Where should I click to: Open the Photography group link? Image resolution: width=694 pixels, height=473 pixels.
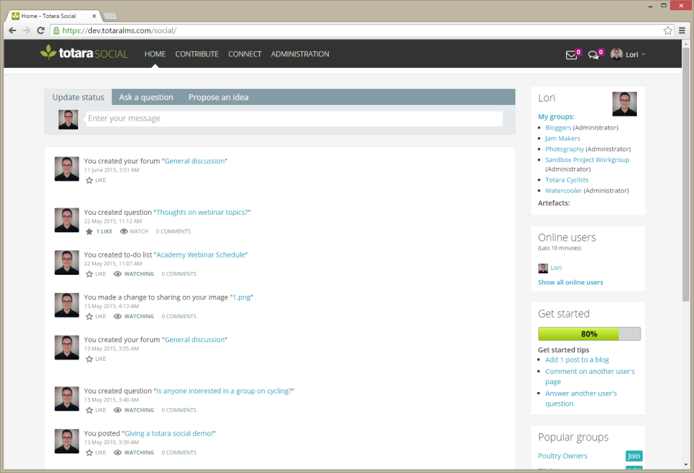[565, 149]
